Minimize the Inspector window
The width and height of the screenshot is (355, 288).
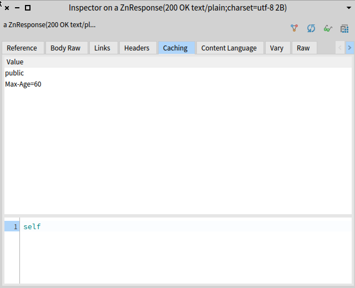(x=17, y=8)
